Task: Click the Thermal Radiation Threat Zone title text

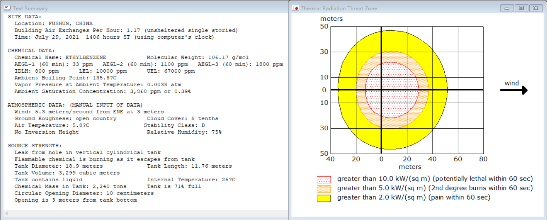Action: click(x=339, y=8)
